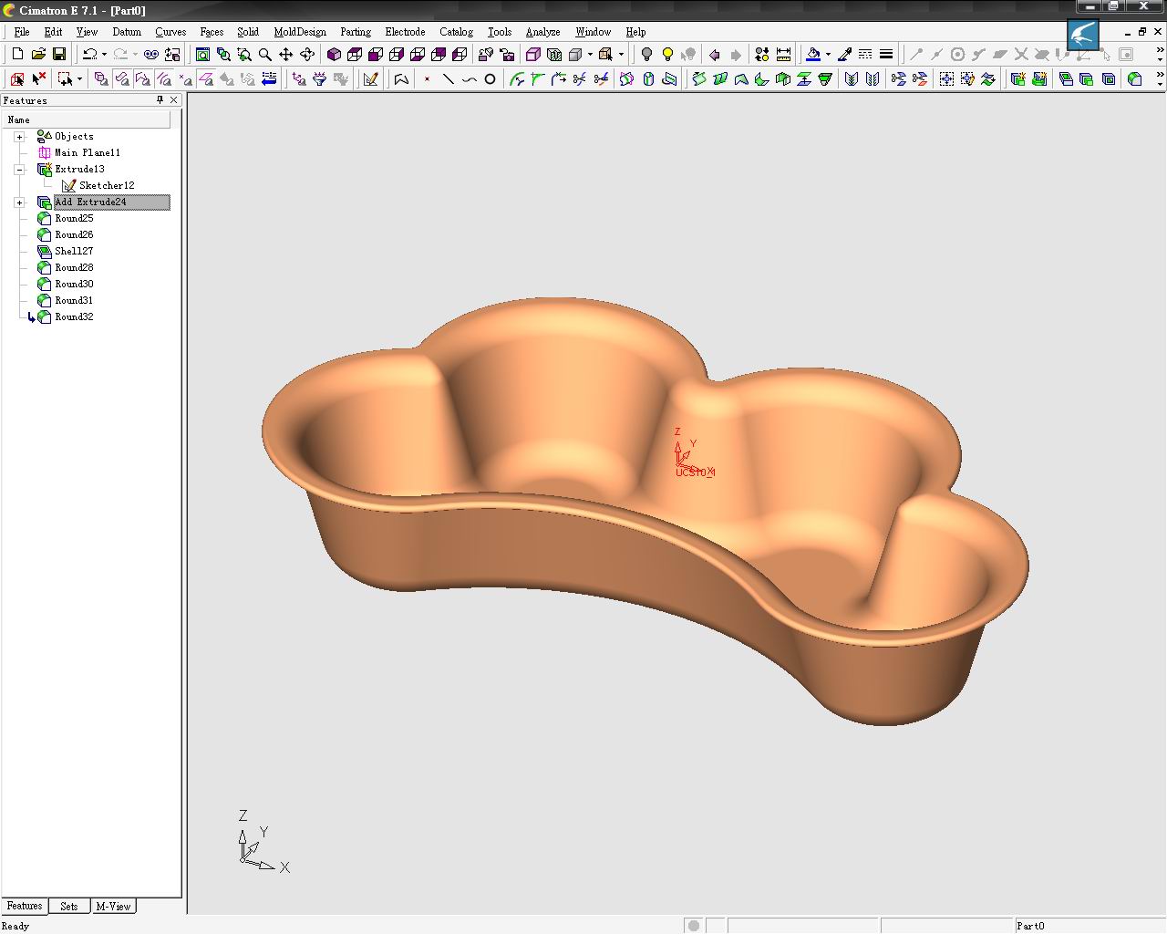This screenshot has width=1167, height=934.
Task: Click the filter funnel icon
Action: 319,79
